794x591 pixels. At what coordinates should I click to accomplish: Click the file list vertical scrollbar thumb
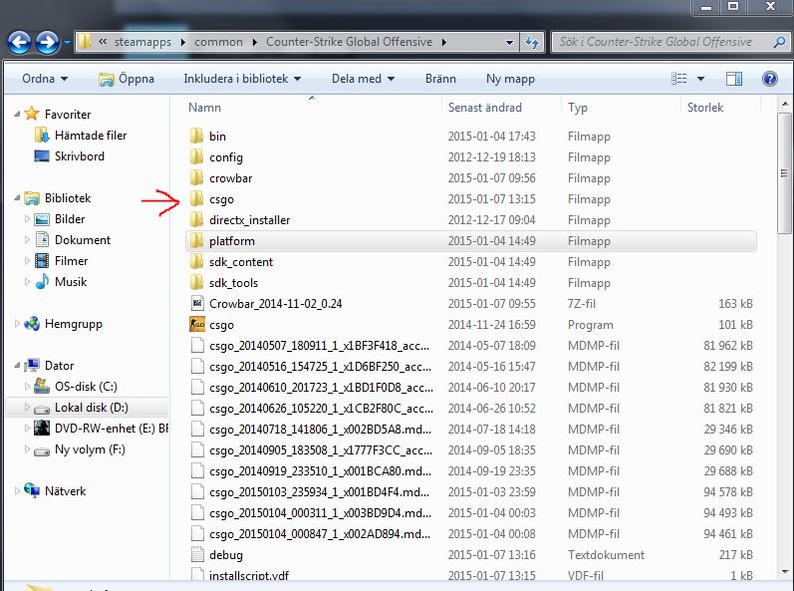pyautogui.click(x=784, y=173)
